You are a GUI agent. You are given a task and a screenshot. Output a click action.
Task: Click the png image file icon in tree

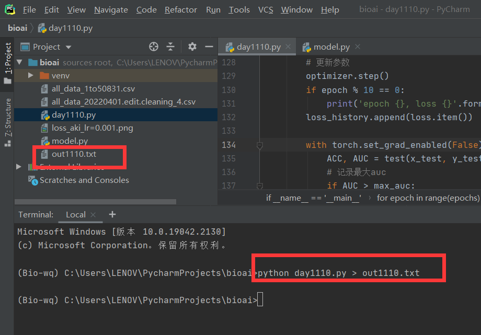44,128
